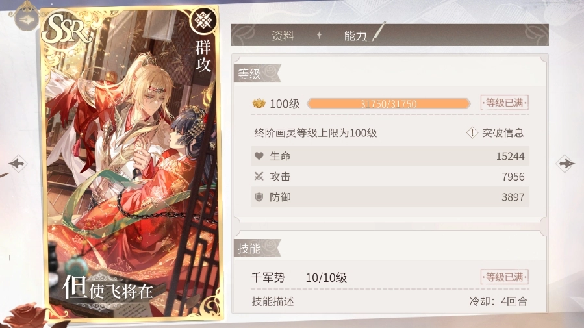The width and height of the screenshot is (584, 328).
Task: Click the shield icon beside 防御
Action: [x=259, y=197]
